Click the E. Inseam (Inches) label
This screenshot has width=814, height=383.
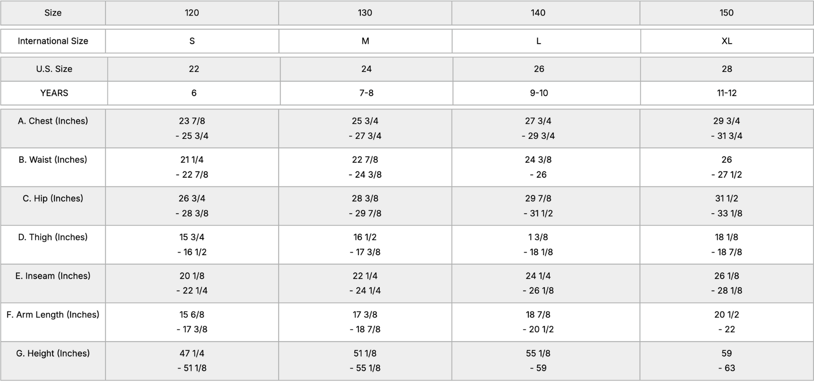[53, 276]
